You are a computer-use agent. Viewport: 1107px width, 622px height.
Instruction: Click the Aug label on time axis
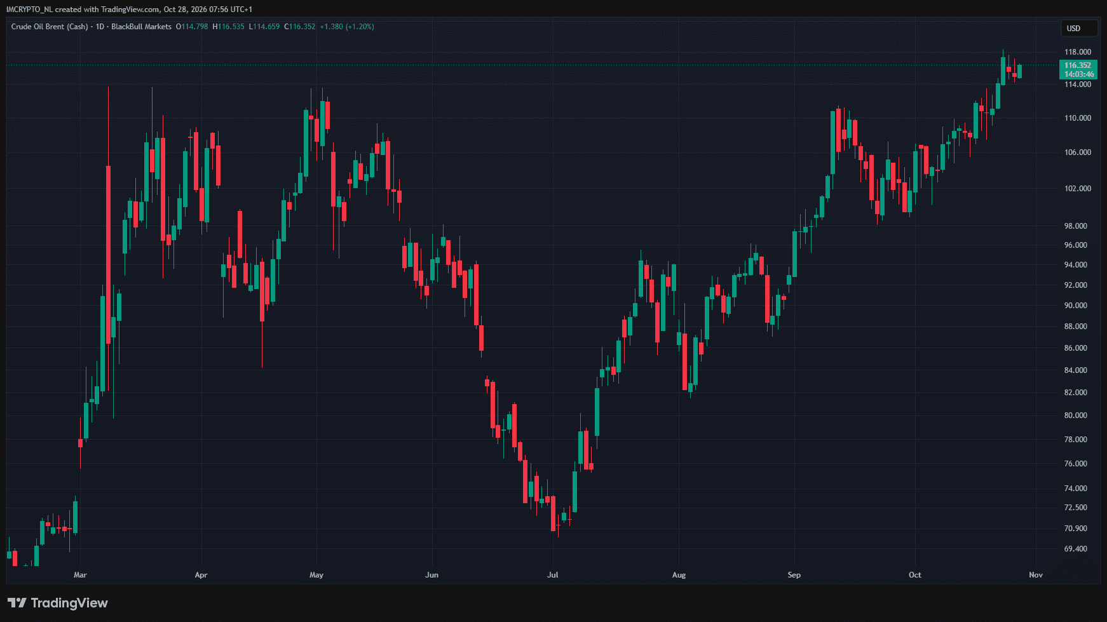679,575
